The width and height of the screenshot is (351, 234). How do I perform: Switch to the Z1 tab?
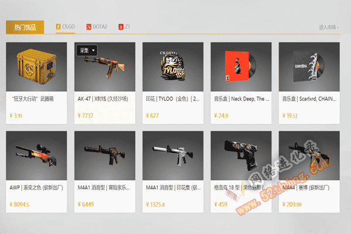124,27
